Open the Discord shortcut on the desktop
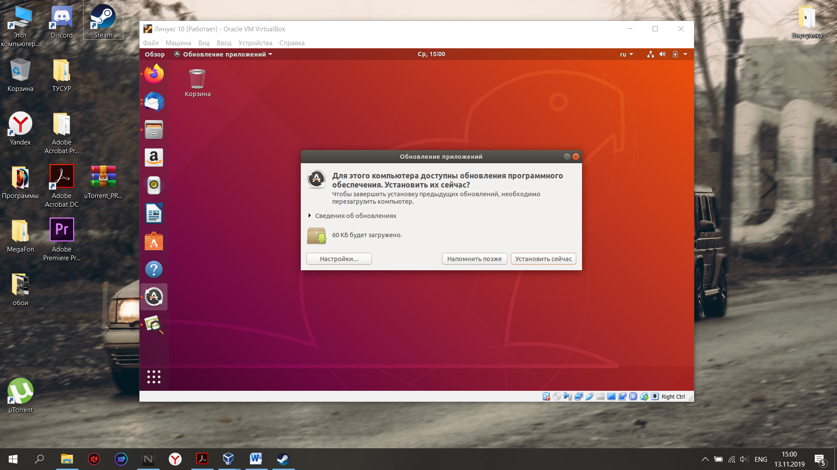 tap(62, 22)
